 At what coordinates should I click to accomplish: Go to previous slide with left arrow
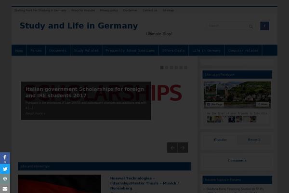click(x=172, y=148)
